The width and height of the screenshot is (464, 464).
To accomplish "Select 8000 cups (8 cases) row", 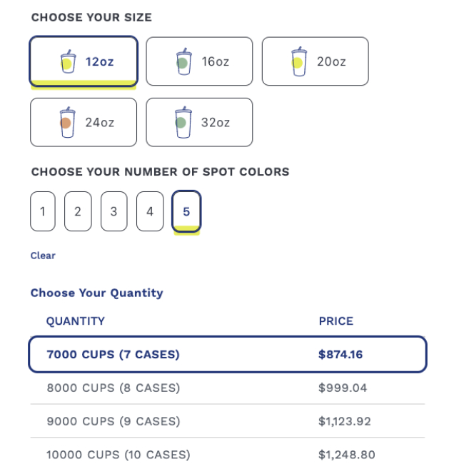I will point(228,388).
